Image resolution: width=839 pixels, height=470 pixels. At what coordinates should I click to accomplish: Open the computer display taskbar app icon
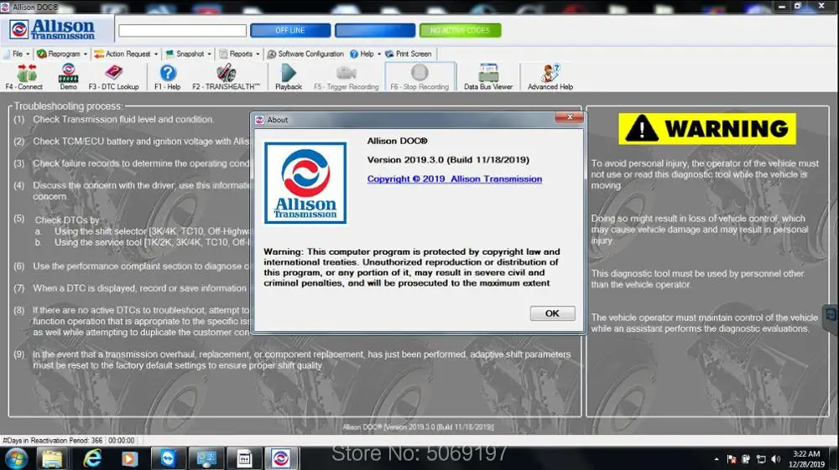(x=206, y=458)
